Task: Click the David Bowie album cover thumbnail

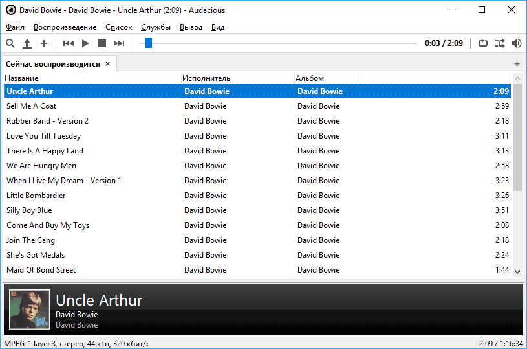Action: 30,310
